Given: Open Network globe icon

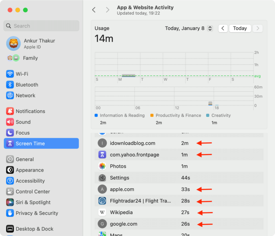Looking at the screenshot, I should point(10,95).
